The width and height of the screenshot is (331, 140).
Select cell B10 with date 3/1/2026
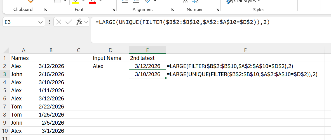point(51,131)
